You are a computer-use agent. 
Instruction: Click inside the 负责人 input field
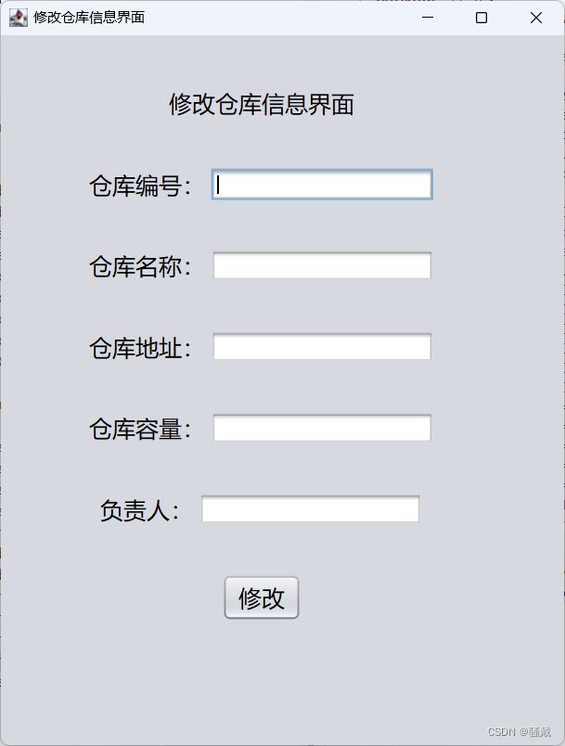tap(310, 508)
